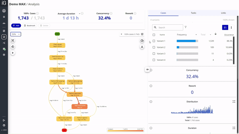Select the Take control action node

(x=79, y=107)
